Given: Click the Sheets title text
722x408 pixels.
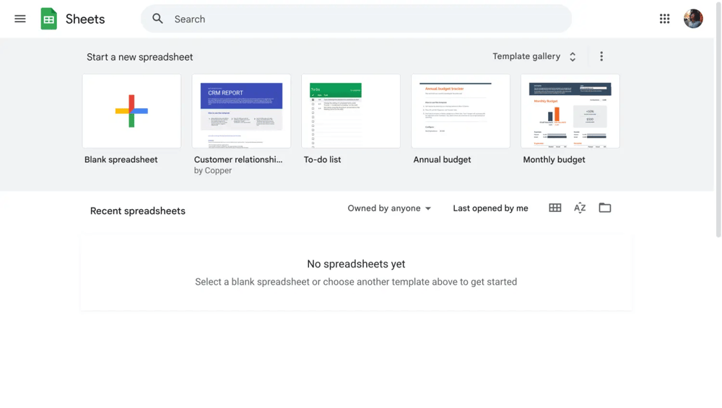Looking at the screenshot, I should coord(85,19).
